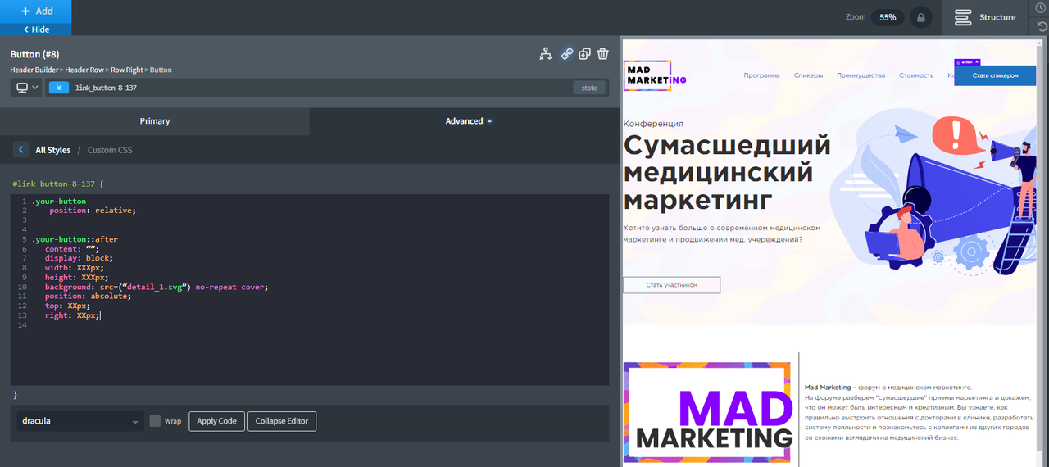Click the chain link icon
Viewport: 1049px width, 467px height.
pyautogui.click(x=566, y=54)
